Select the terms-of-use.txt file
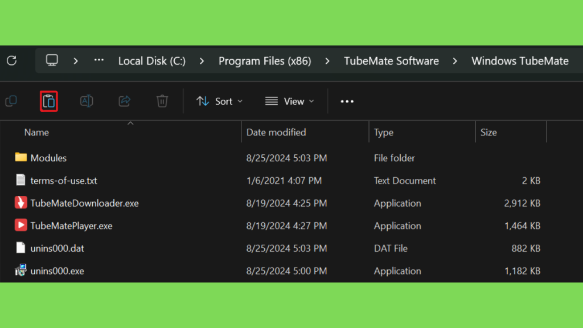Screen dimensions: 583x328 click(64, 181)
